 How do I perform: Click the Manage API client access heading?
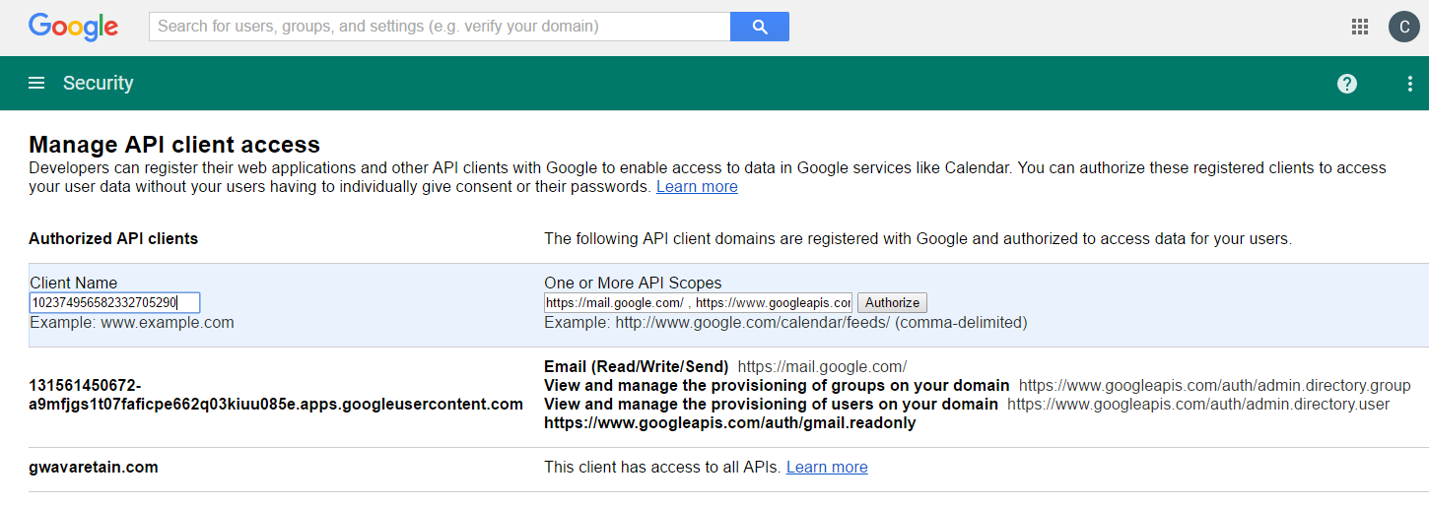174,146
